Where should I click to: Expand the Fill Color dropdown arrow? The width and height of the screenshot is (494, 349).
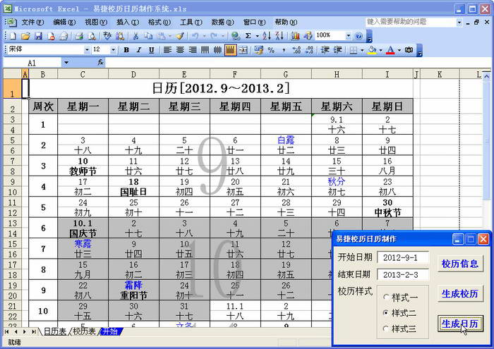pos(380,50)
